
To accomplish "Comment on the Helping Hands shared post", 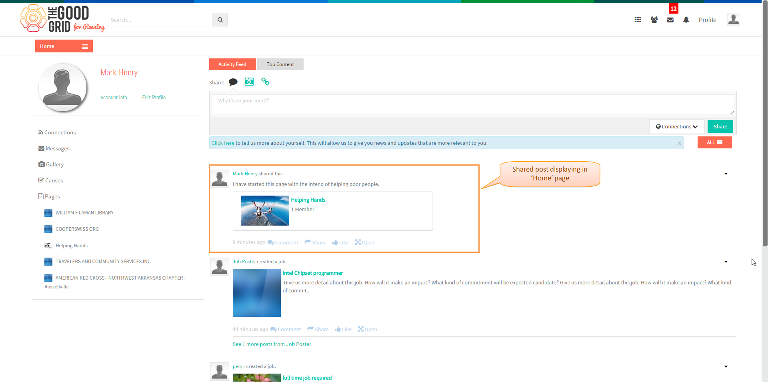I will 283,242.
